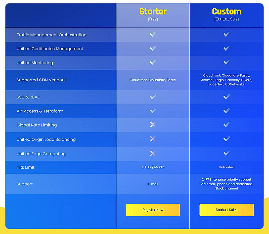Select the Custom plan column header
Screen dimensions: 269x234
pyautogui.click(x=226, y=12)
